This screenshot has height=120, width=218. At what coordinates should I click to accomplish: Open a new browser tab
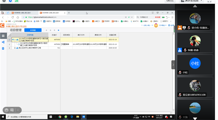(x=69, y=13)
